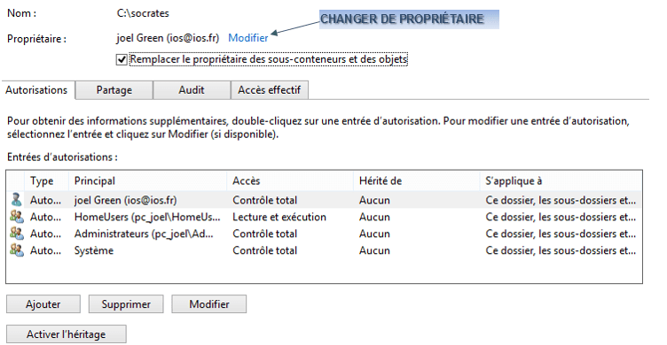
Task: Click the group icon beside HomeUsers entry
Action: [17, 217]
